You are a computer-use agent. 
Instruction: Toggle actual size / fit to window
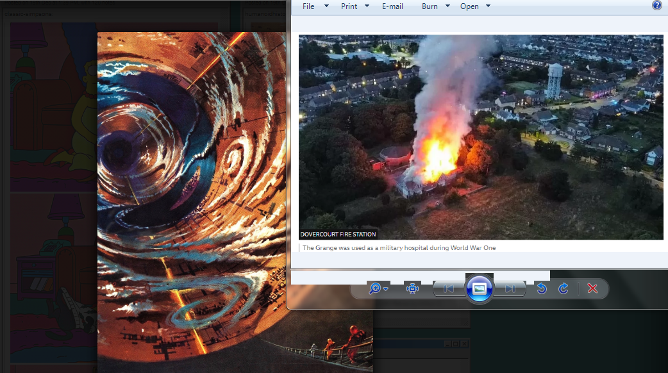tap(412, 288)
